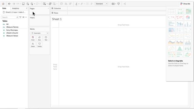Open dropdown arrow beside Show/hide cards

click(115, 4)
